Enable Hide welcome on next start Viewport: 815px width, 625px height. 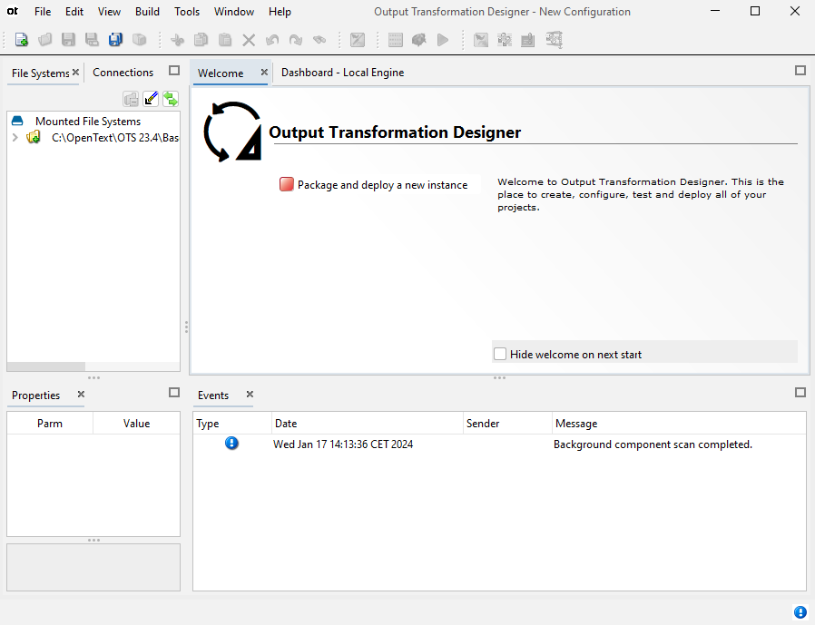point(499,352)
